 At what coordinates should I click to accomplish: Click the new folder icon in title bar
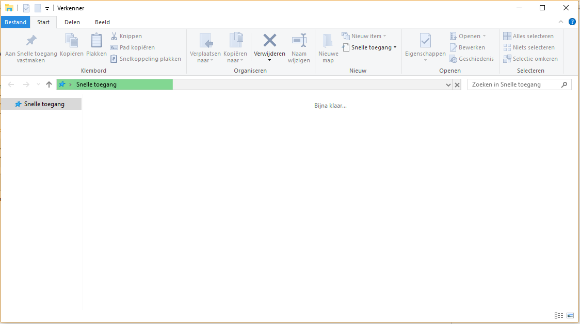[x=38, y=8]
